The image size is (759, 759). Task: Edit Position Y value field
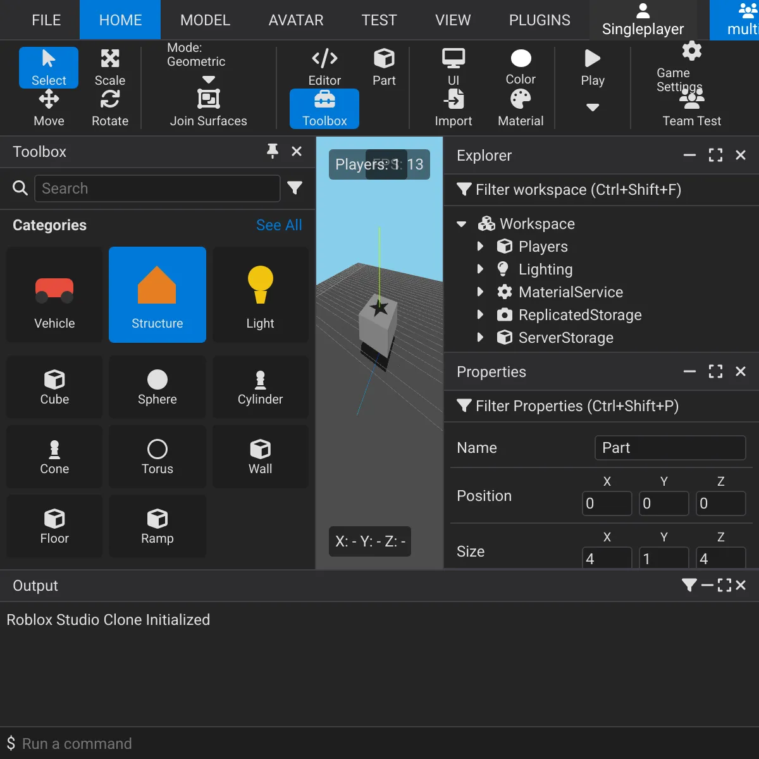click(x=664, y=503)
